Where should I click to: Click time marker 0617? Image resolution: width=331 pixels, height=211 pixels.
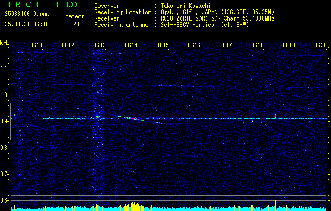[226, 45]
